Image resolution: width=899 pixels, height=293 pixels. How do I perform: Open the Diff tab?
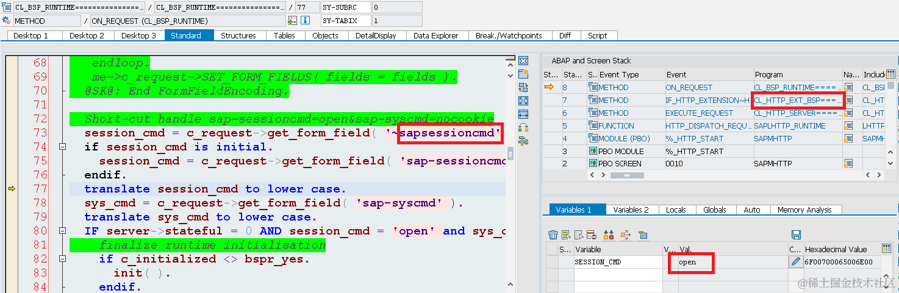[565, 35]
